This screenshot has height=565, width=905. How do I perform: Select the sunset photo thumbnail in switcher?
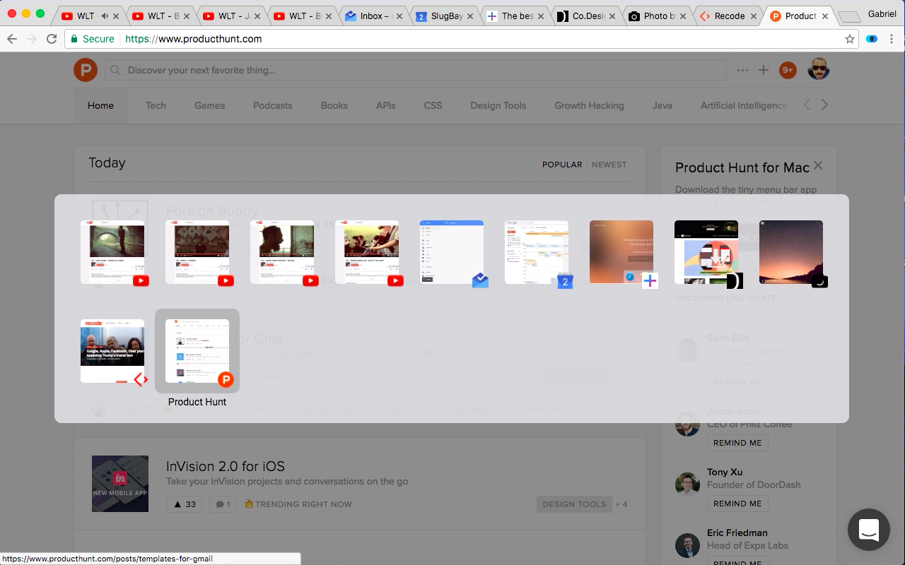tap(791, 252)
